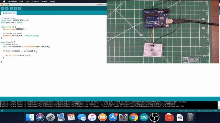The height and width of the screenshot is (123, 220).
Task: Open the Apple menu
Action: tap(4, 1)
